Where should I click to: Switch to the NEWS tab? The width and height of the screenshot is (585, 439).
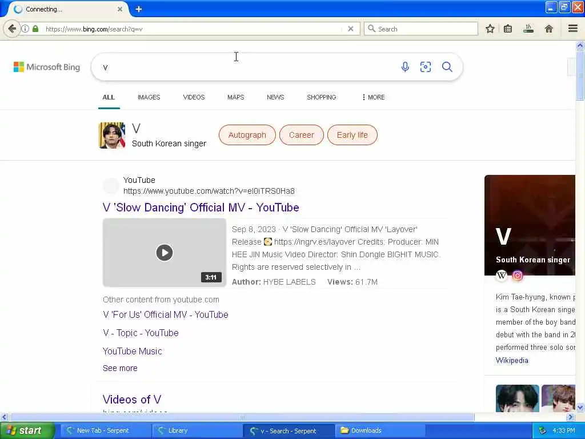(275, 97)
